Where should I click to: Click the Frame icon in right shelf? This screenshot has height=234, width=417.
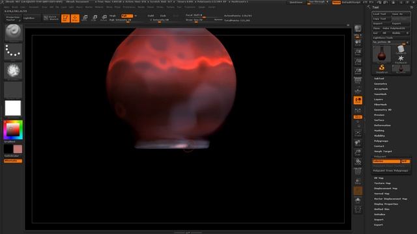tap(358, 133)
